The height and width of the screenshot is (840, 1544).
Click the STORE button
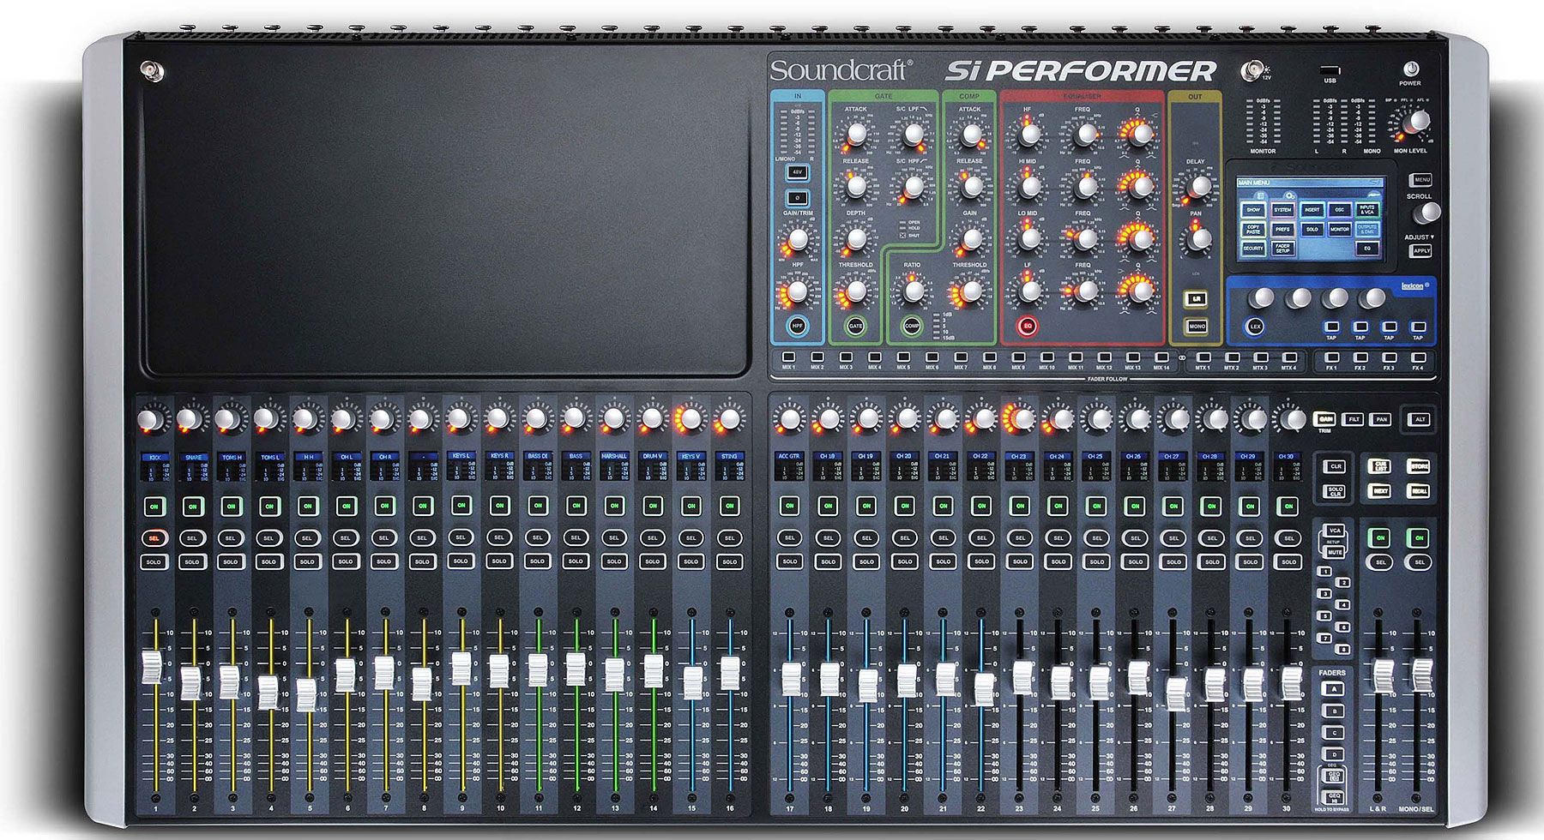coord(1419,466)
